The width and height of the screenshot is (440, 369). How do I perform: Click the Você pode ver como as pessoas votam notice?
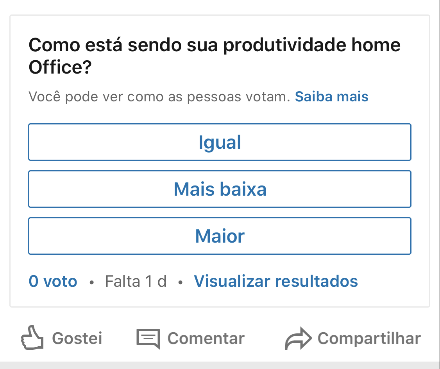tap(159, 97)
